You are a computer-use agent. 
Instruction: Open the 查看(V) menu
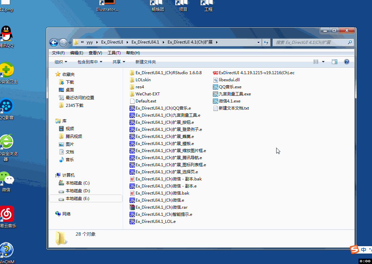pos(95,53)
